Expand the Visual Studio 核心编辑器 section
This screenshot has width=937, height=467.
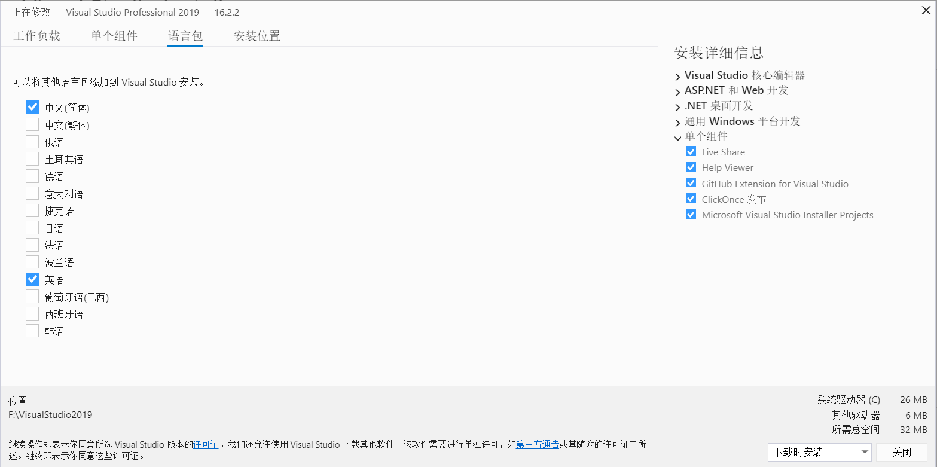click(x=677, y=75)
